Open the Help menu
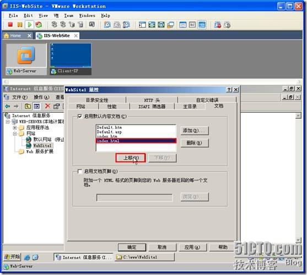Viewport: 307px width, 275px height. tap(105, 15)
